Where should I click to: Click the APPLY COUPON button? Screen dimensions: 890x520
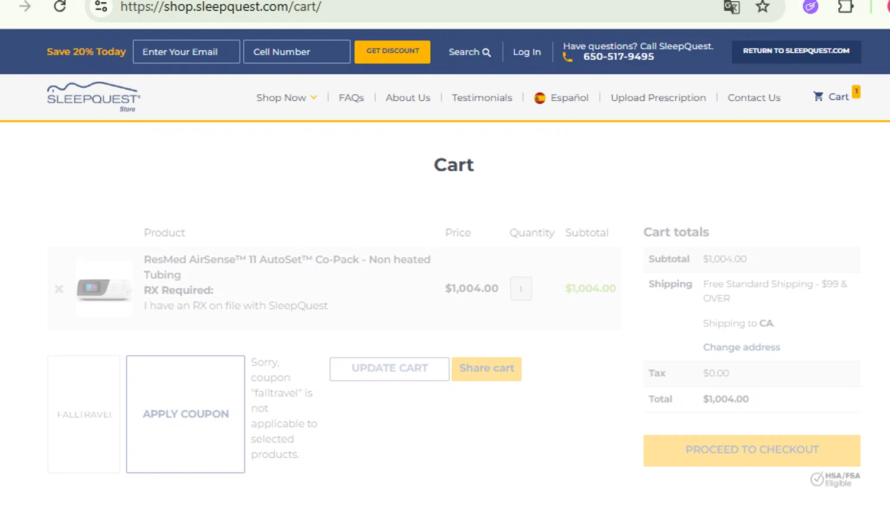186,414
